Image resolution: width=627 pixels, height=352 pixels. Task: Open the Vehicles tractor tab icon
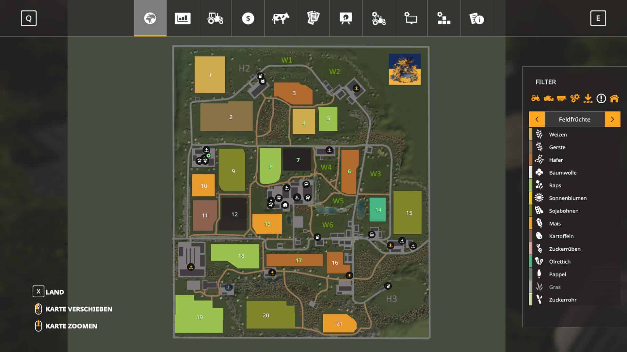(215, 18)
